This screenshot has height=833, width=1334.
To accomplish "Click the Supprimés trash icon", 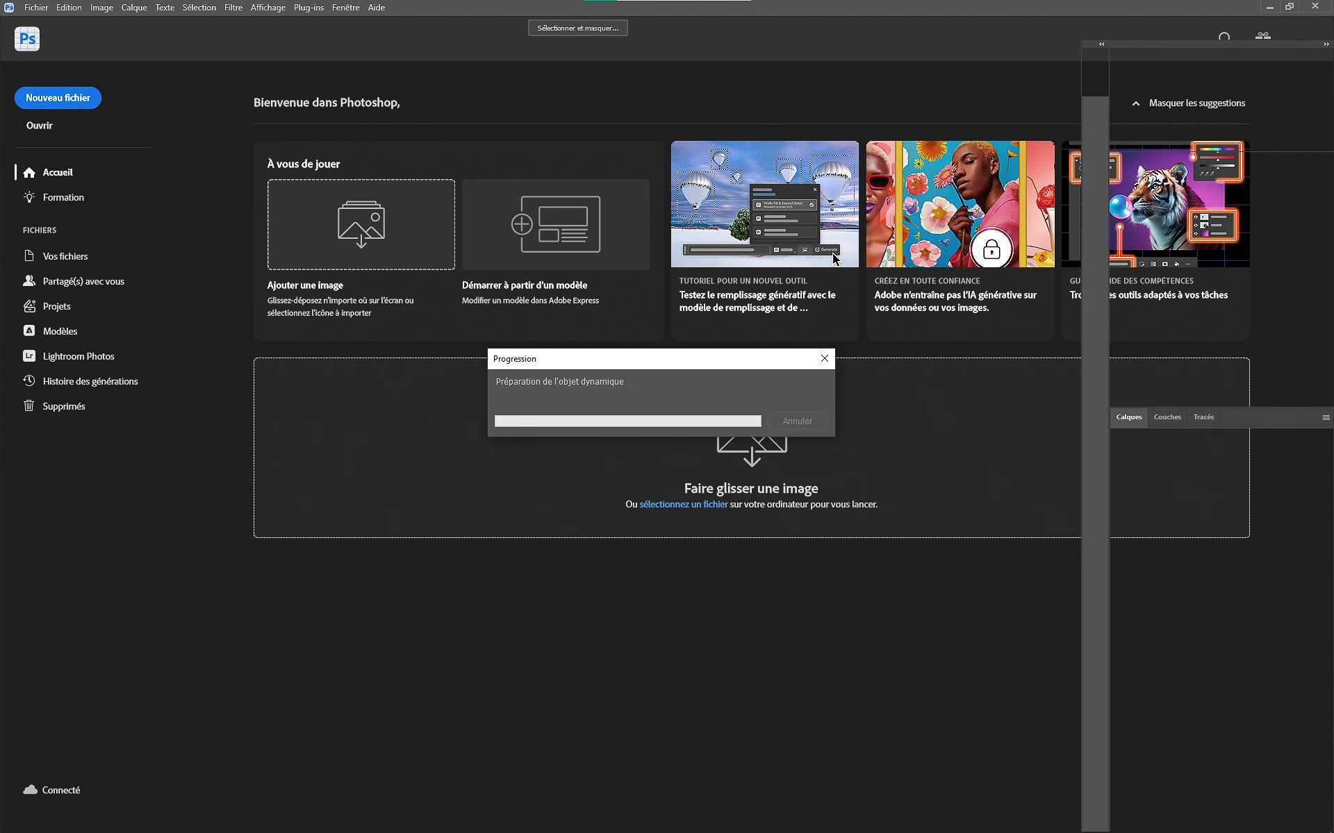I will click(28, 406).
